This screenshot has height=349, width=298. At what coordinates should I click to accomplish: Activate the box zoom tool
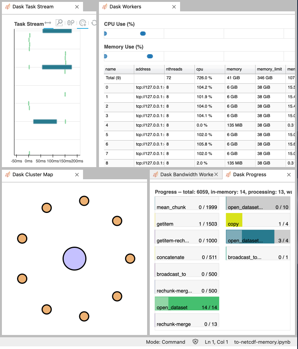pos(59,23)
